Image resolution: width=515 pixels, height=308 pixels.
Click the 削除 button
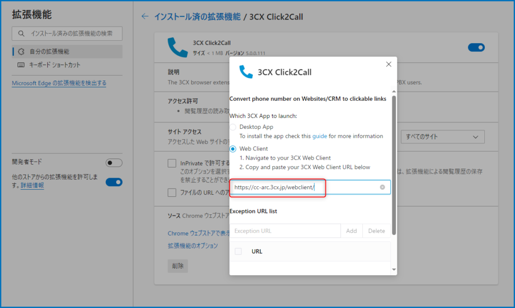[178, 266]
